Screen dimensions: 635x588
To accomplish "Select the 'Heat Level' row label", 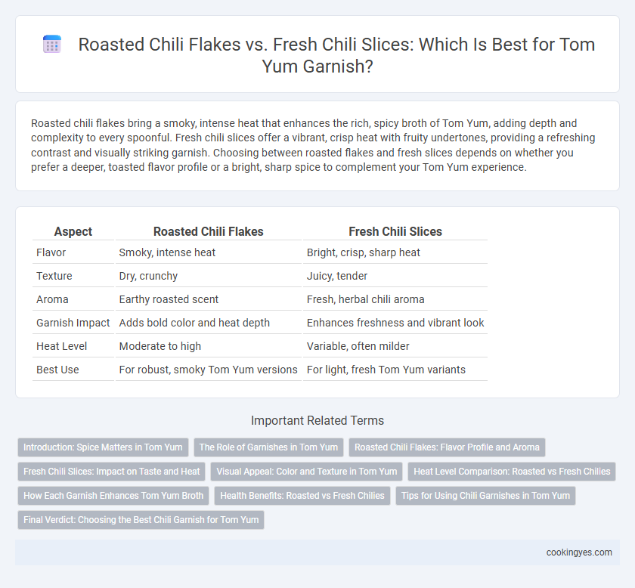I will [x=61, y=346].
